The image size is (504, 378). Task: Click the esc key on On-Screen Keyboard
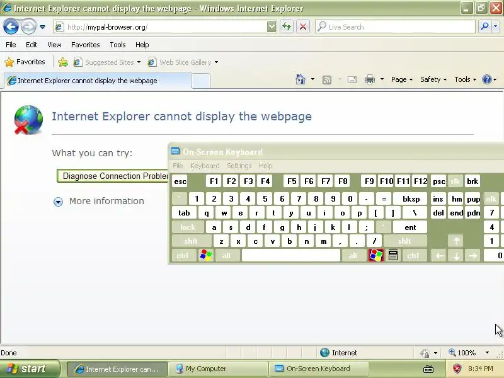click(180, 181)
